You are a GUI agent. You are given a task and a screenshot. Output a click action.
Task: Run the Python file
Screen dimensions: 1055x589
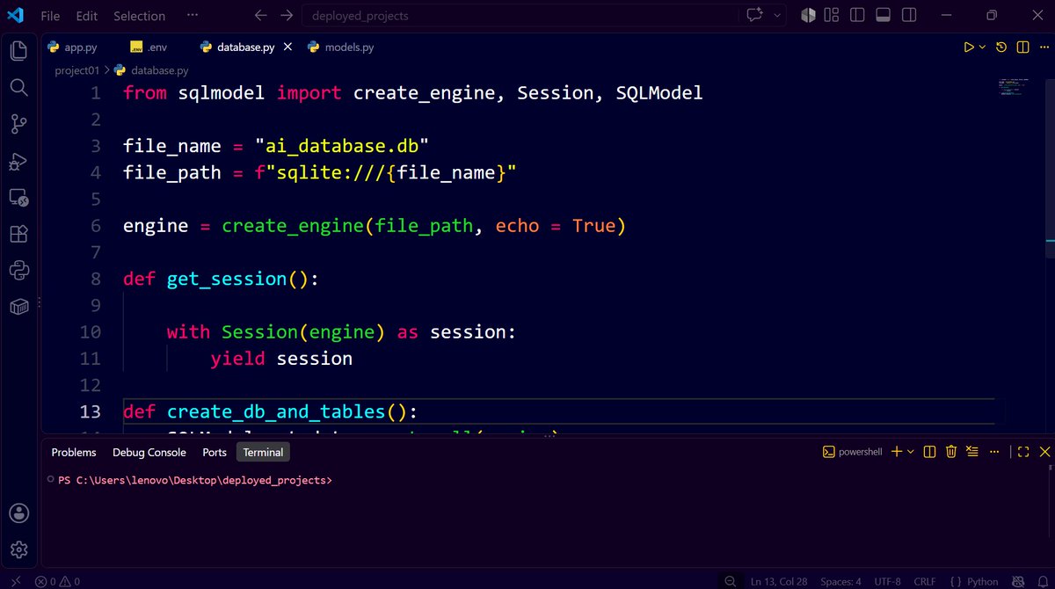[969, 47]
